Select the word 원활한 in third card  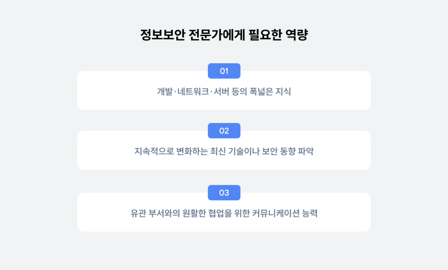click(194, 213)
